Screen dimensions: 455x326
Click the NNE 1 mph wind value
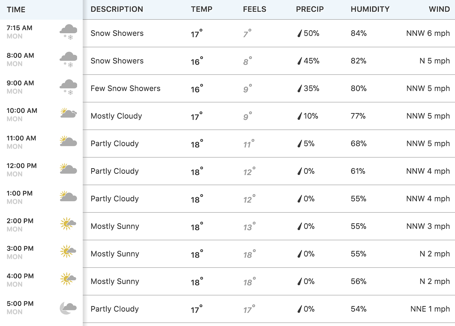tap(430, 309)
